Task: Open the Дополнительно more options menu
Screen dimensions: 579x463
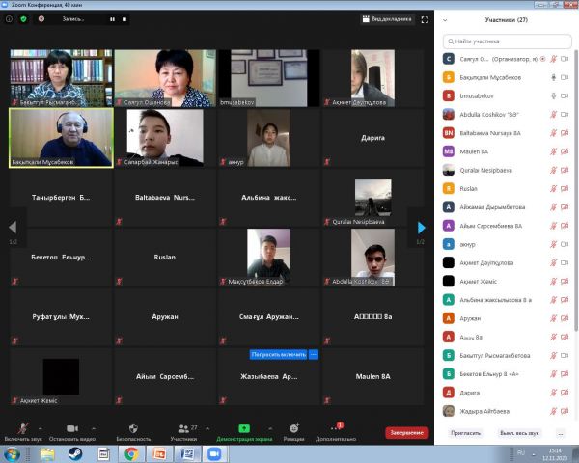Action: pyautogui.click(x=335, y=428)
